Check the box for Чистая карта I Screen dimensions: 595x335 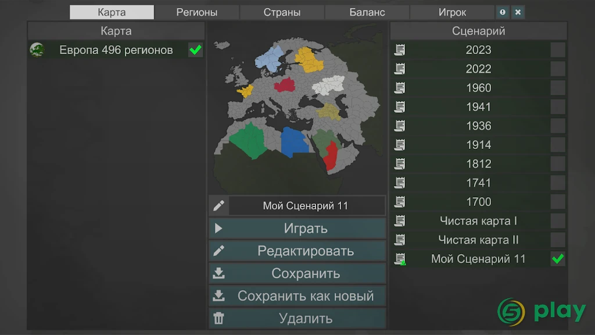(x=558, y=220)
